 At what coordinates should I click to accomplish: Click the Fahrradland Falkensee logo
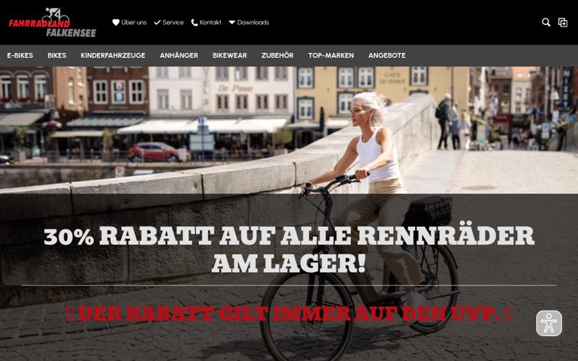pyautogui.click(x=52, y=22)
